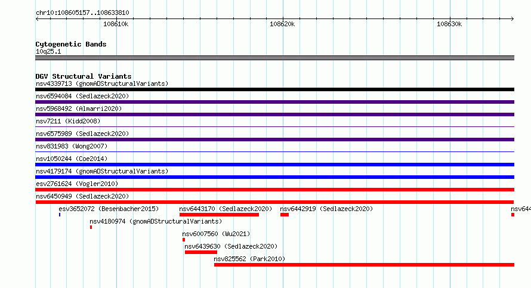Click the red nsv6443170 variant bar

219,215
